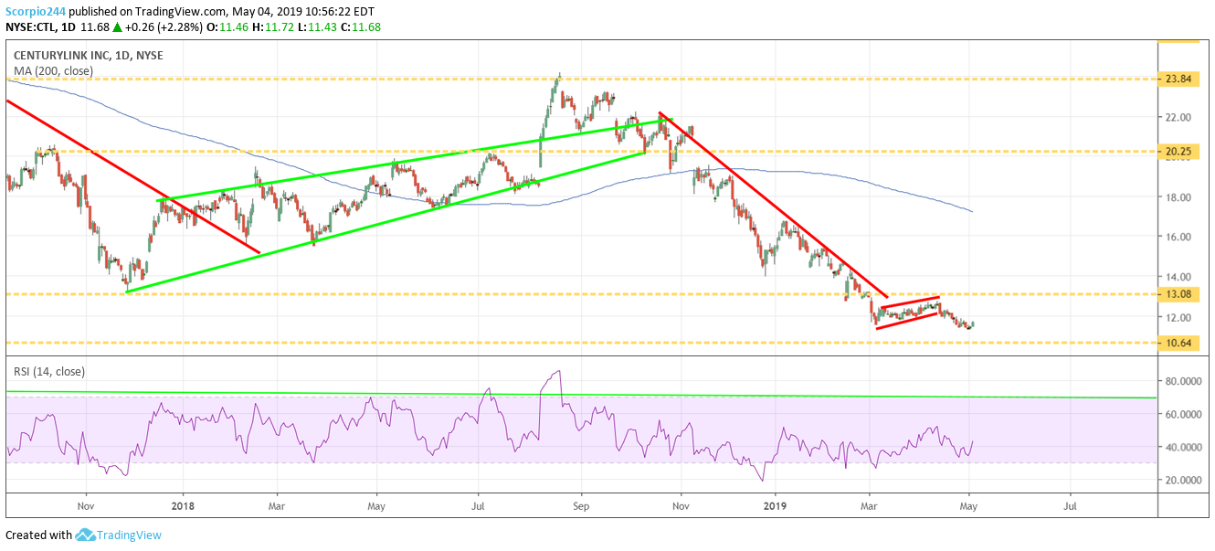1215x551 pixels.
Task: Click the TradingView cloud logo icon
Action: [x=86, y=535]
